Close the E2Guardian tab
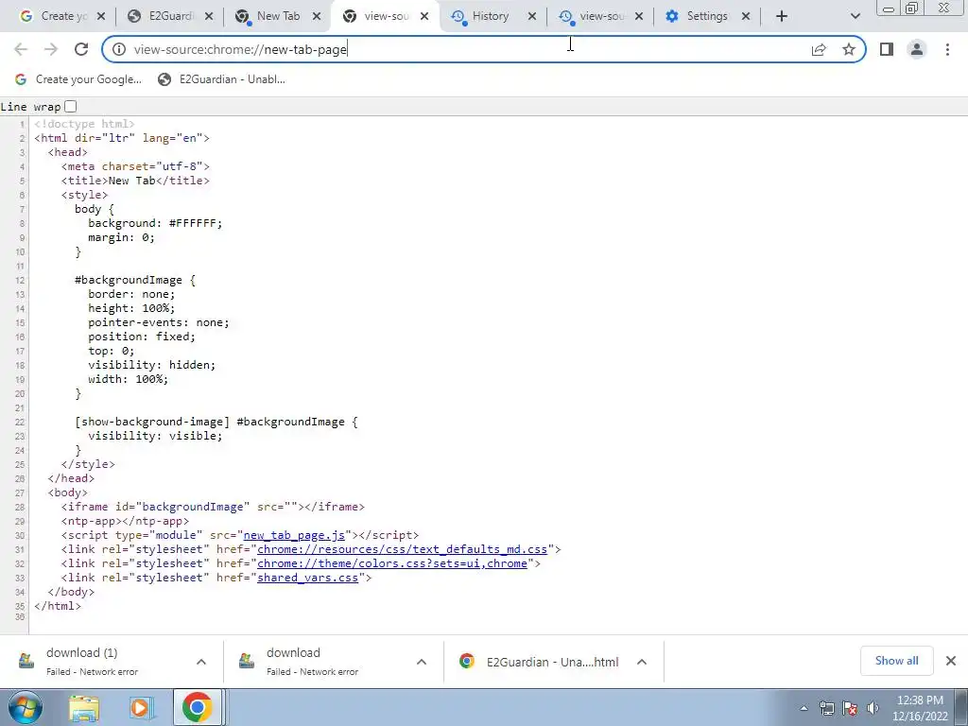Viewport: 968px width, 726px height. coord(209,16)
